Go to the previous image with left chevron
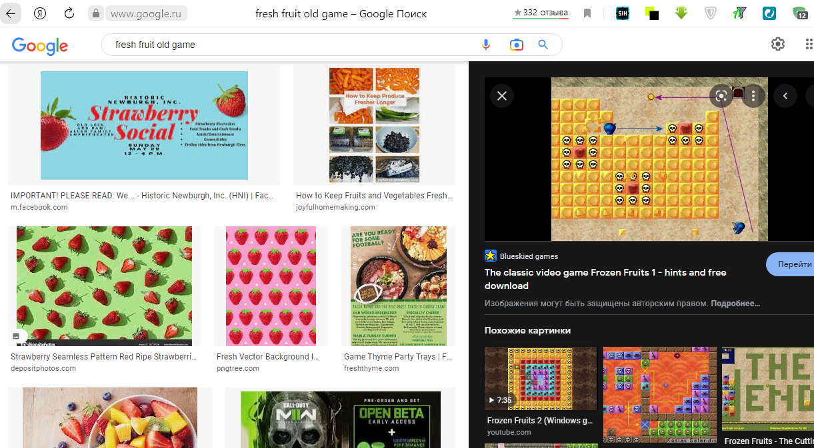 coord(785,96)
